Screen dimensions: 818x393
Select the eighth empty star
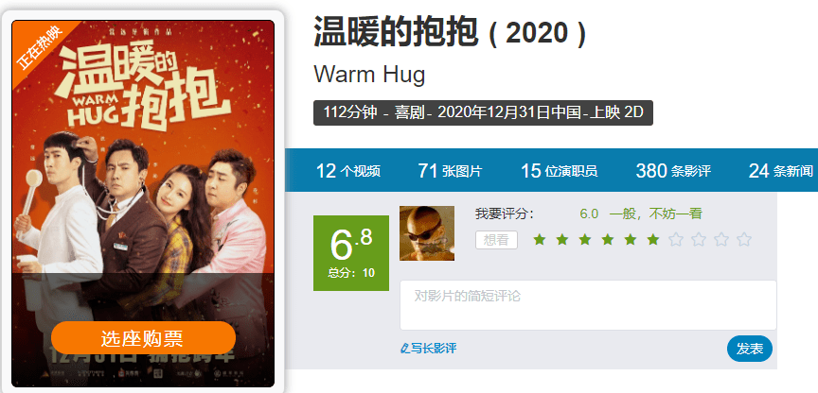click(x=699, y=239)
